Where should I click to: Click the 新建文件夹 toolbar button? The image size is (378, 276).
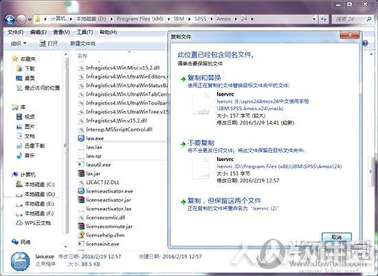[82, 44]
